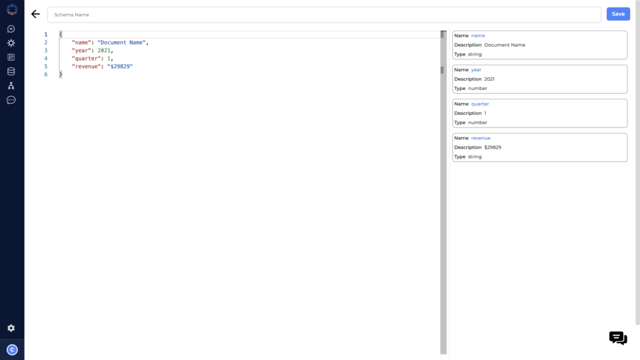Image resolution: width=640 pixels, height=360 pixels.
Task: Click the colorful app logo atop the sidebar
Action: (12, 10)
